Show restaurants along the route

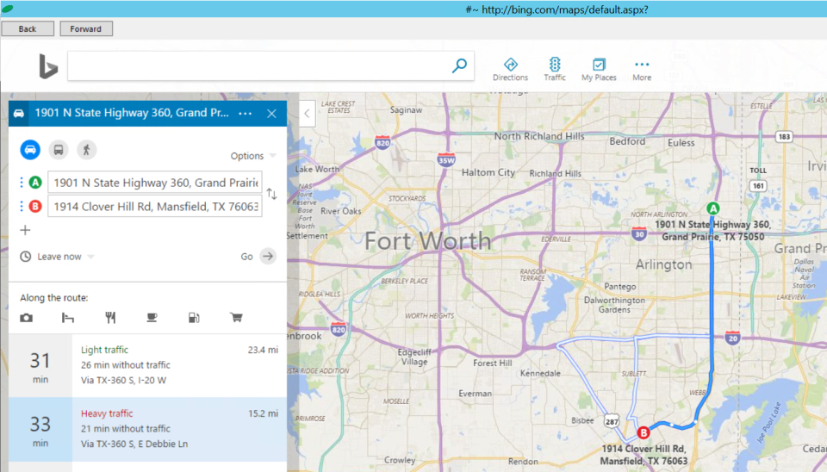click(110, 318)
